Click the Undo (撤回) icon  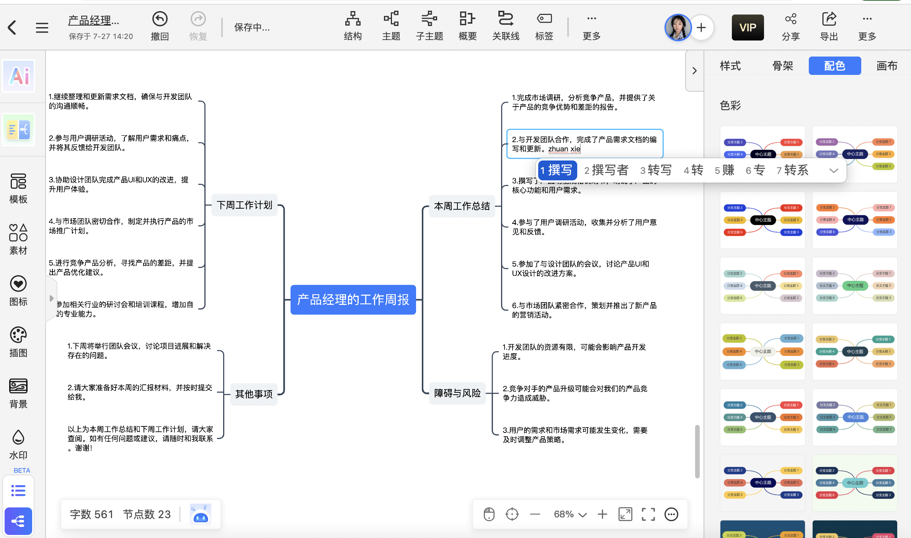click(160, 19)
